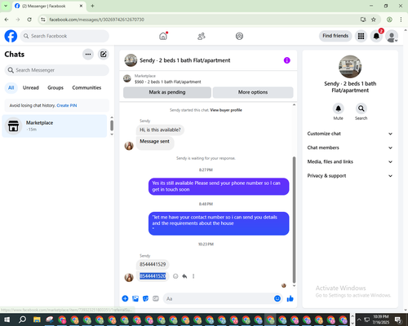Reply to the selected phone number message
408x326 pixels.
click(184, 276)
